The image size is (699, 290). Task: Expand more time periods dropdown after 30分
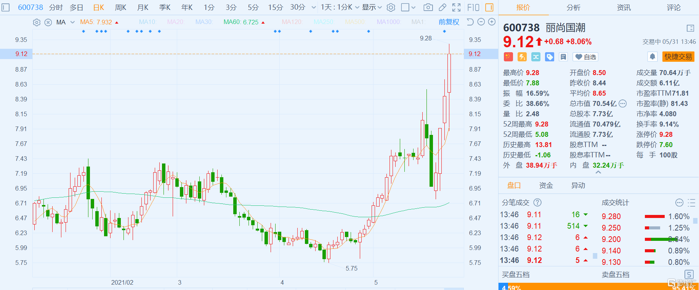pyautogui.click(x=314, y=7)
